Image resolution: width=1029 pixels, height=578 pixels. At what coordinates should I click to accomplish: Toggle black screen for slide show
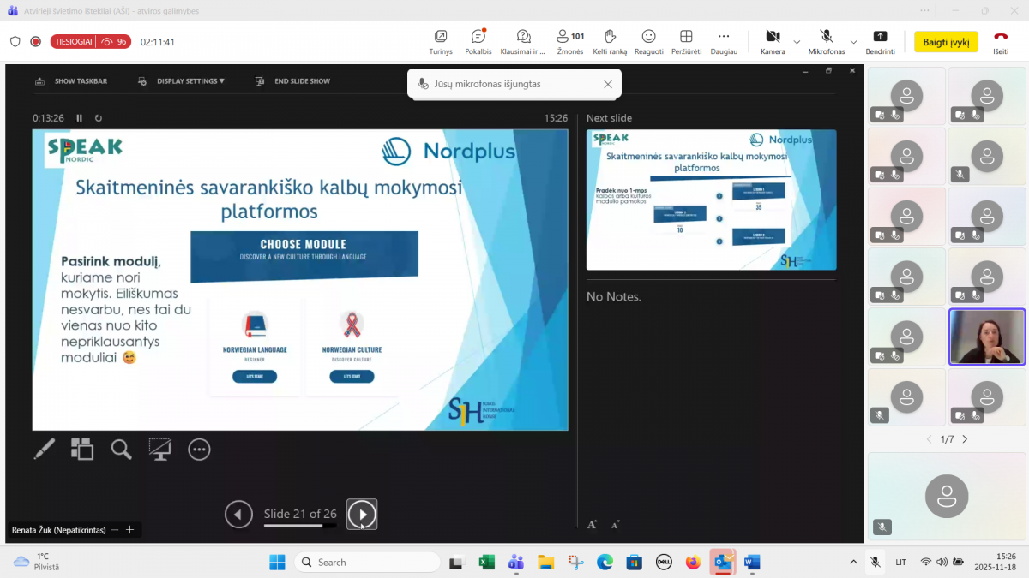point(160,449)
